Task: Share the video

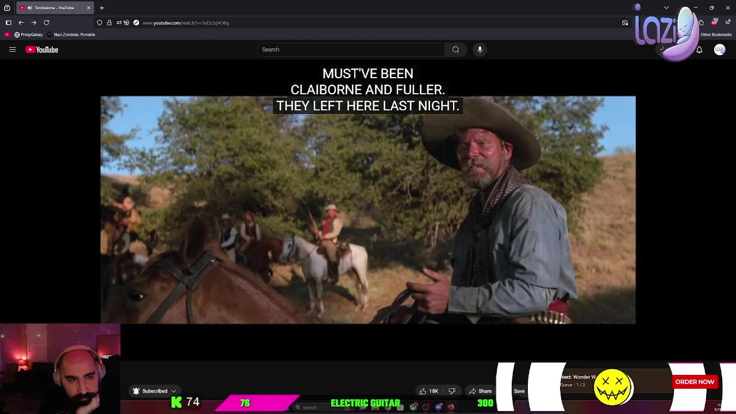Action: tap(480, 391)
